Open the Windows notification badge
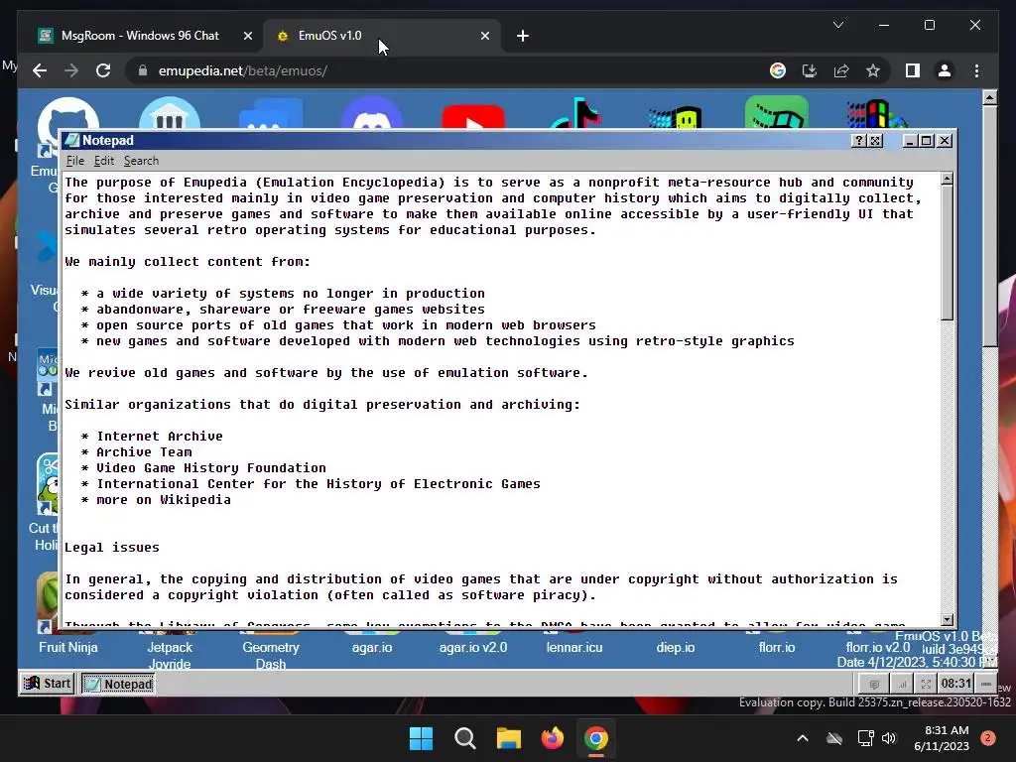The width and height of the screenshot is (1016, 762). (988, 738)
